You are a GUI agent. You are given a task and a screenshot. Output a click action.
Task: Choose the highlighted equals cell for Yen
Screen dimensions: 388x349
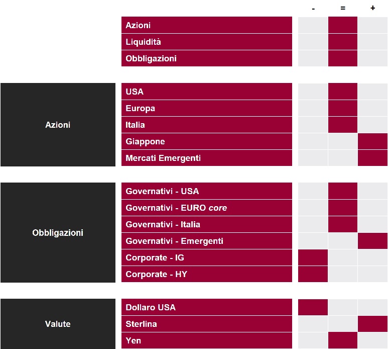343,340
